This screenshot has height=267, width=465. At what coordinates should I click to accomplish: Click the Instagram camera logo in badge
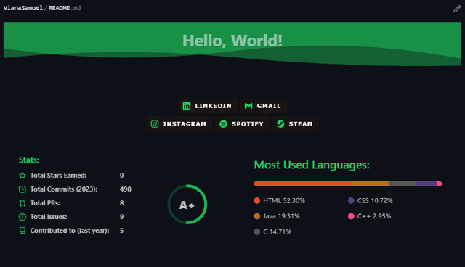[x=155, y=124]
